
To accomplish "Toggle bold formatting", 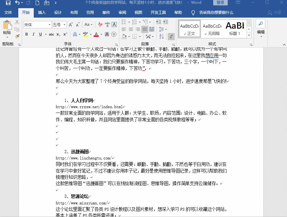I will tap(26, 35).
